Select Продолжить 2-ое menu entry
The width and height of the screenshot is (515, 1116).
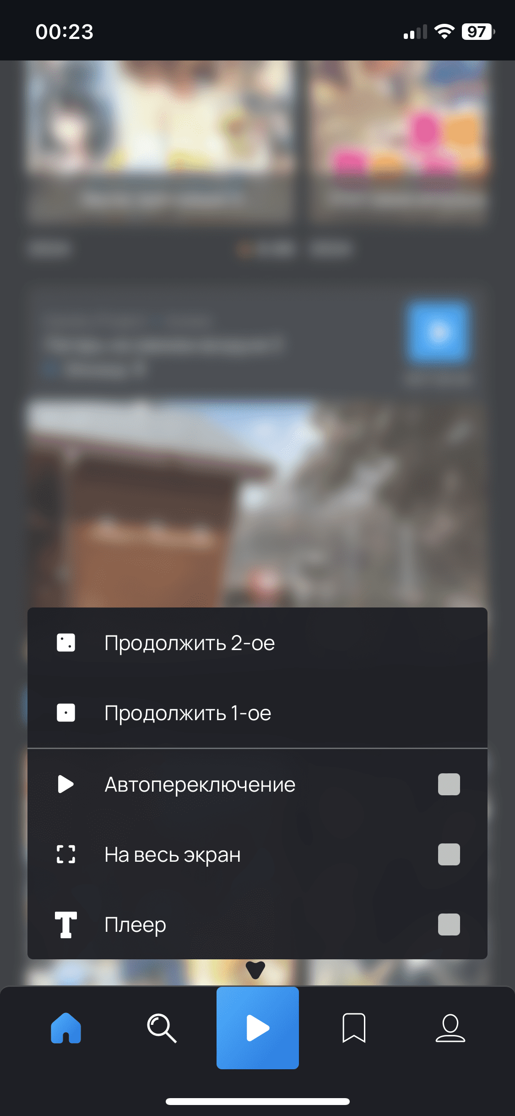257,643
